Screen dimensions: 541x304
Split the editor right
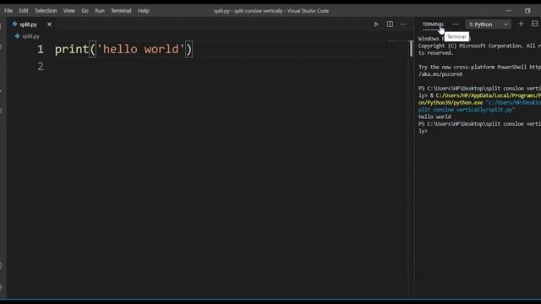[x=390, y=24]
